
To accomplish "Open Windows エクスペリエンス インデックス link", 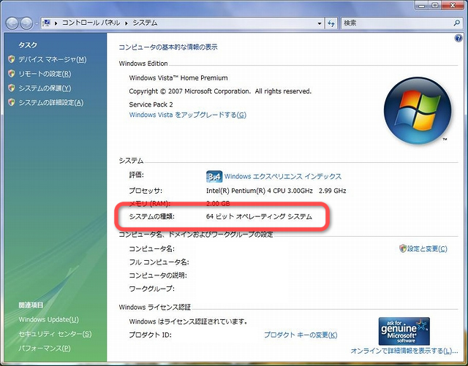I will pos(283,176).
